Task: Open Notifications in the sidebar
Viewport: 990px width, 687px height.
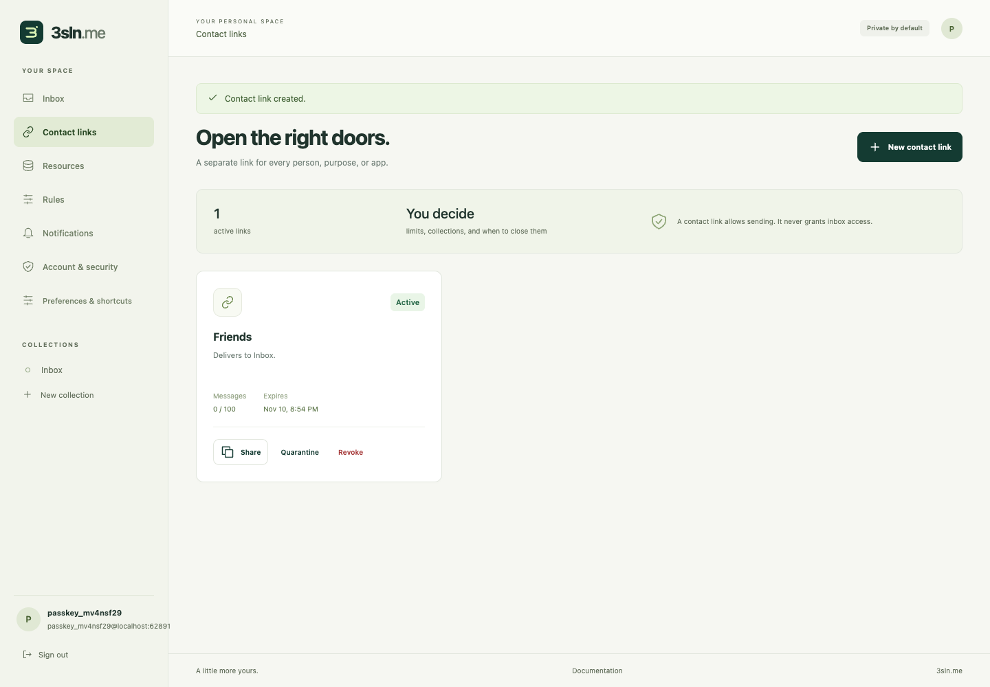Action: [84, 233]
